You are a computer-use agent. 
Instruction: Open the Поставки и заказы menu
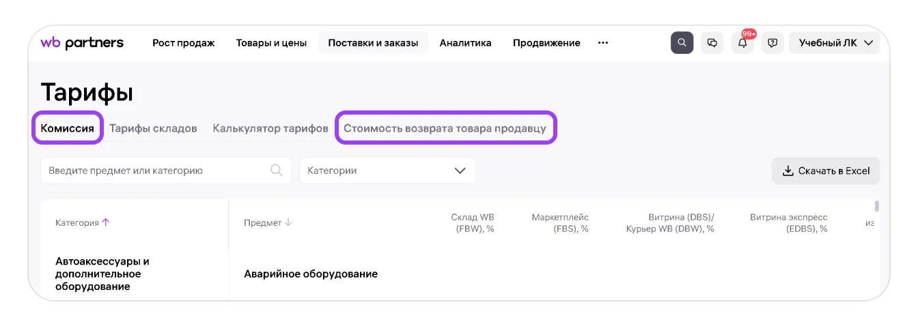pyautogui.click(x=373, y=43)
